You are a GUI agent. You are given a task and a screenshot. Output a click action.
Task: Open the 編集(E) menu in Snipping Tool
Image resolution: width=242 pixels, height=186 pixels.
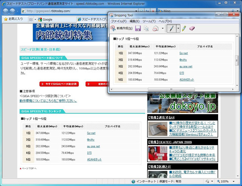click(135, 21)
